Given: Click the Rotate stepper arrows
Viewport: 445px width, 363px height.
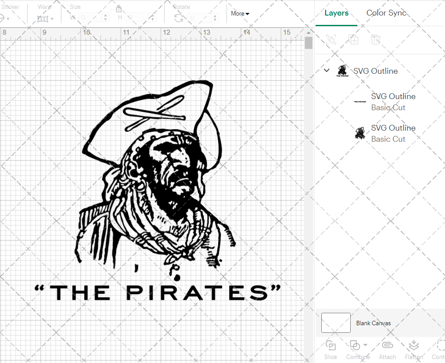Looking at the screenshot, I should pyautogui.click(x=215, y=18).
